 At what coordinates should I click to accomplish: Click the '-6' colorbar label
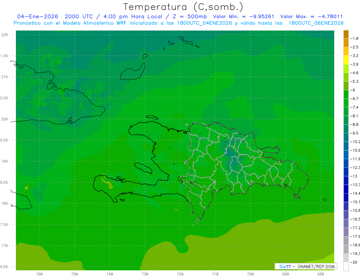coord(353,90)
